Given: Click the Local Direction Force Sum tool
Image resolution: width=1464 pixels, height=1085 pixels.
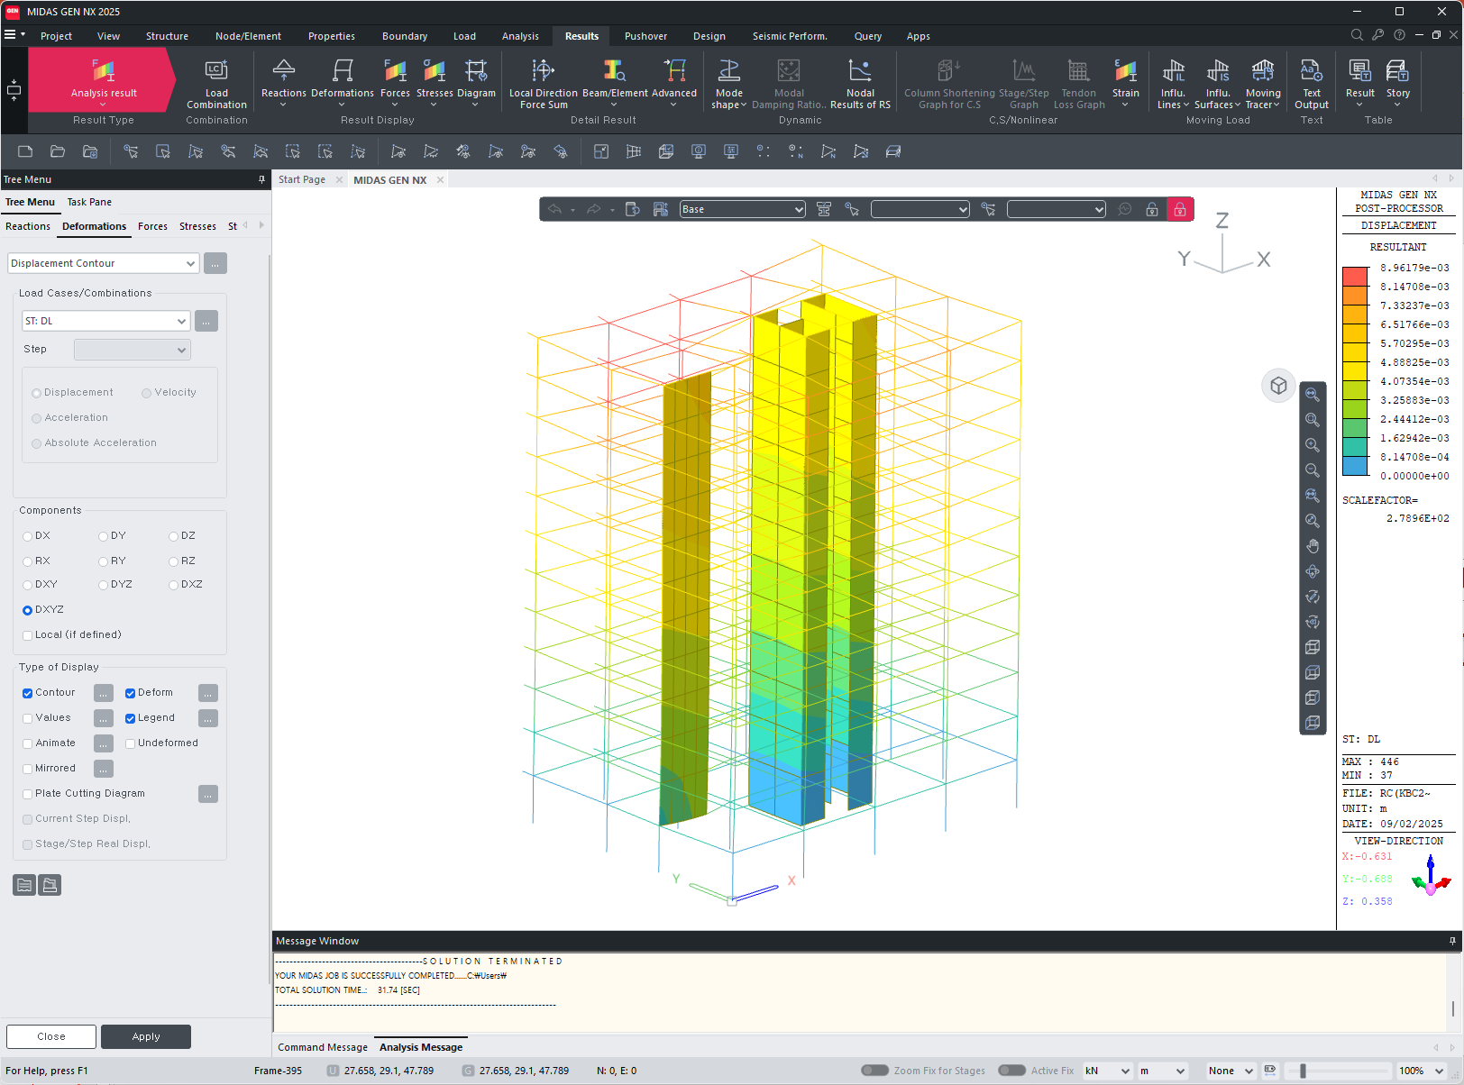Looking at the screenshot, I should [x=543, y=81].
